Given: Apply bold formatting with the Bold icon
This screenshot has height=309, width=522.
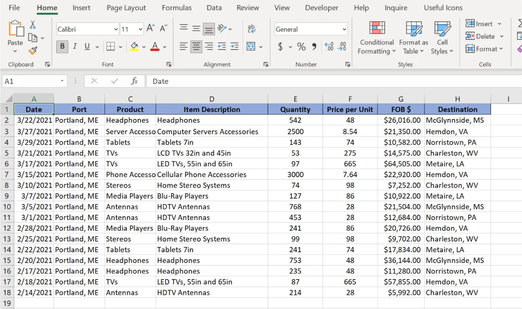Looking at the screenshot, I should click(62, 47).
